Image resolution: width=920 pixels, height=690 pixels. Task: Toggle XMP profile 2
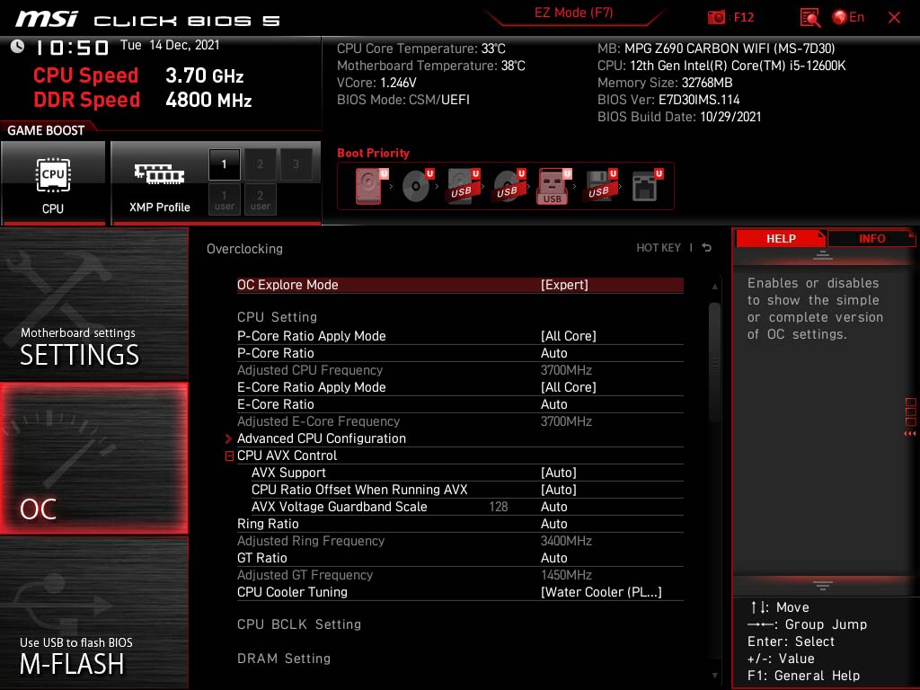pyautogui.click(x=260, y=164)
